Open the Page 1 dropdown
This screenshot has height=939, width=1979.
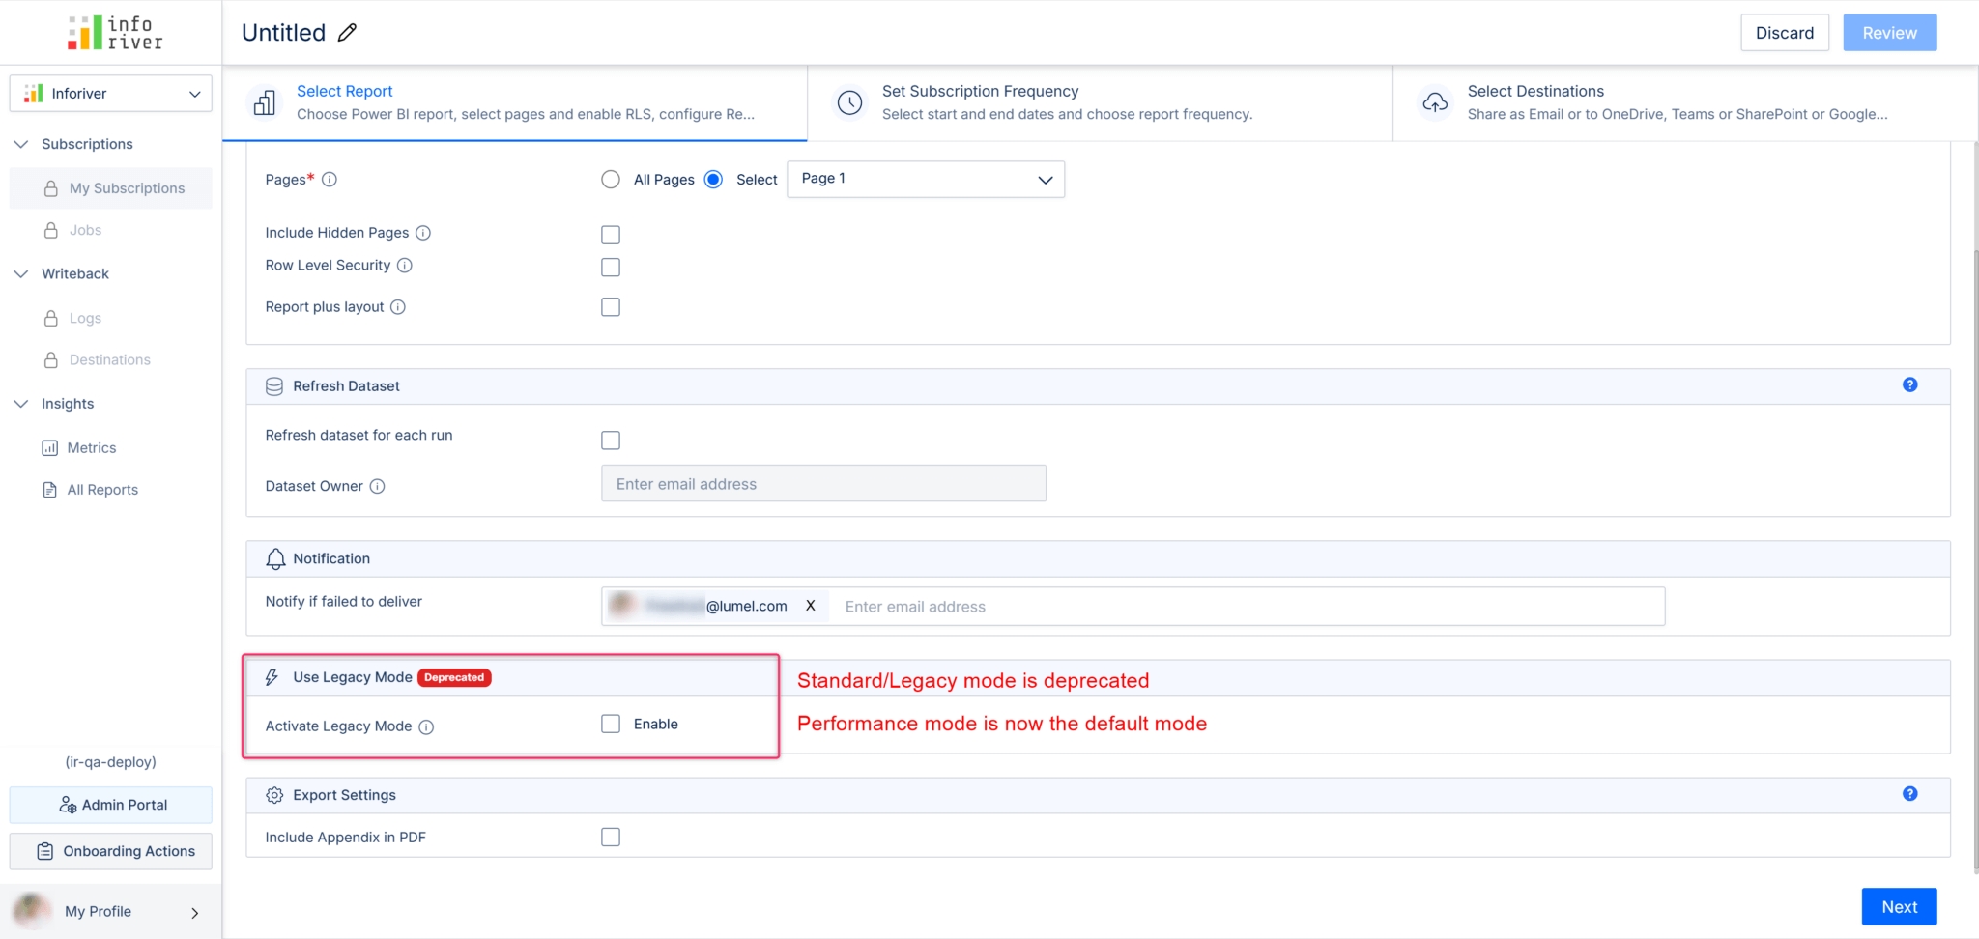point(925,180)
